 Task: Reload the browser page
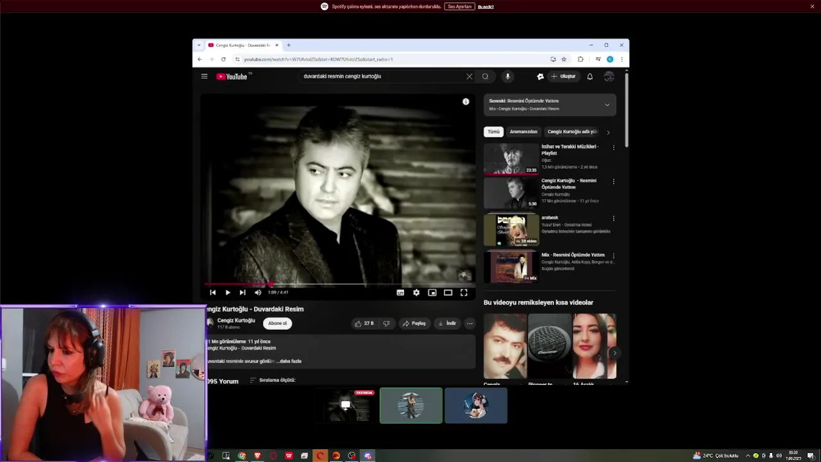[223, 59]
